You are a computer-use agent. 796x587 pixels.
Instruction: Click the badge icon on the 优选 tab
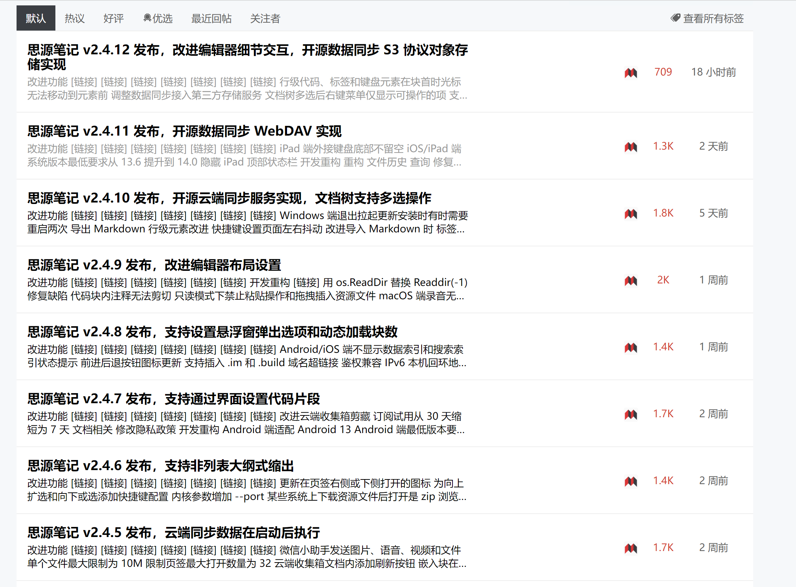click(x=147, y=18)
